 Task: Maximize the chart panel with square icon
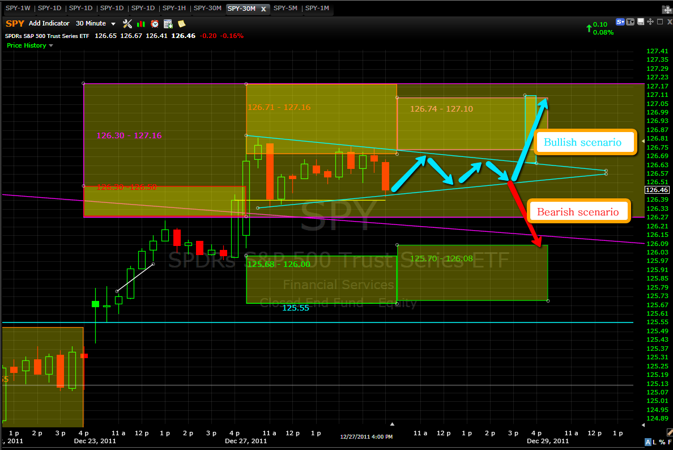(660, 22)
